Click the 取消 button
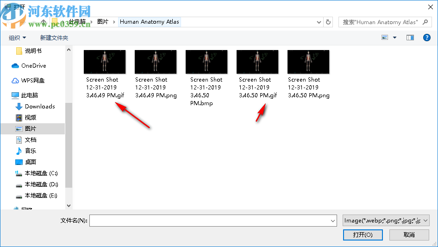The height and width of the screenshot is (247, 438). tap(409, 234)
